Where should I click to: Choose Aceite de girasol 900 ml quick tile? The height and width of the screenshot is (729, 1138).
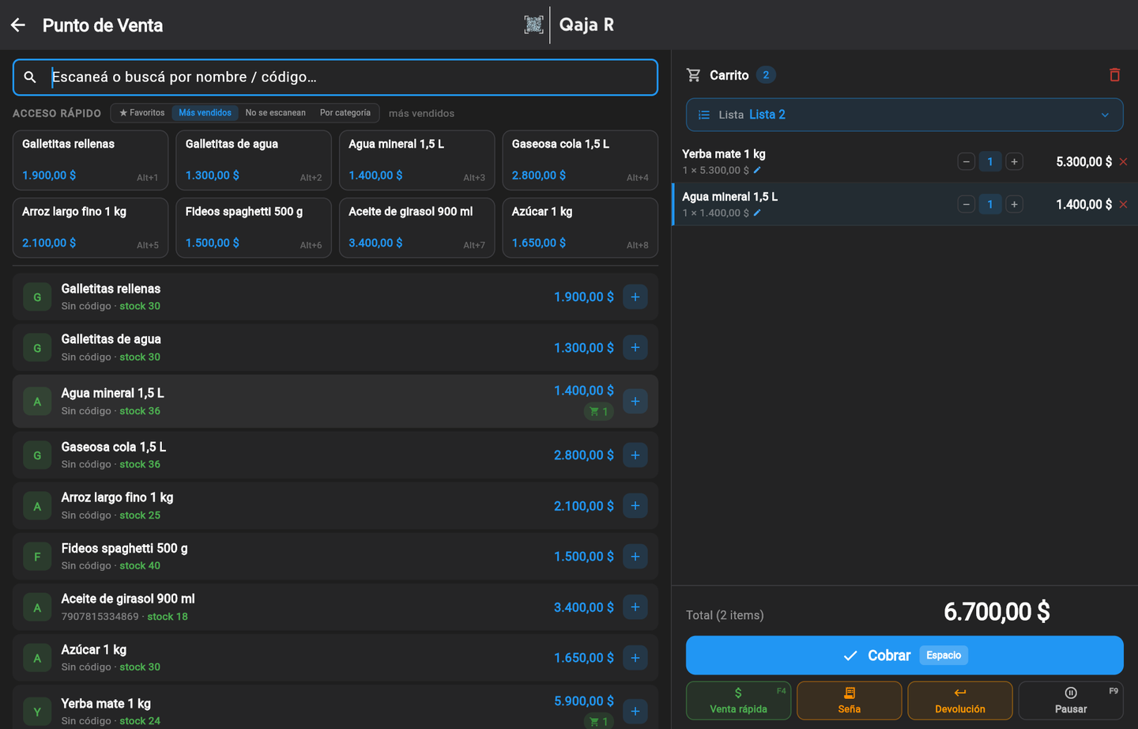(x=416, y=228)
